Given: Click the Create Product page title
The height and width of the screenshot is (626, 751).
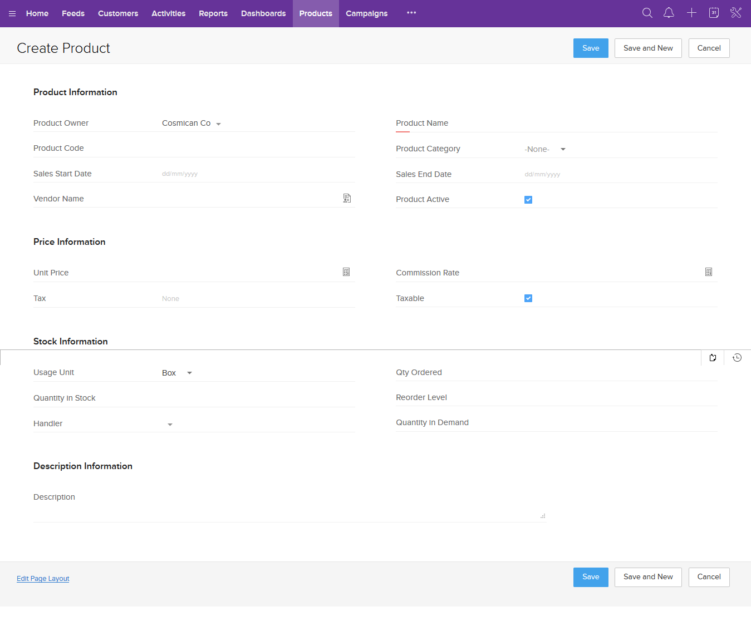Looking at the screenshot, I should (x=63, y=48).
